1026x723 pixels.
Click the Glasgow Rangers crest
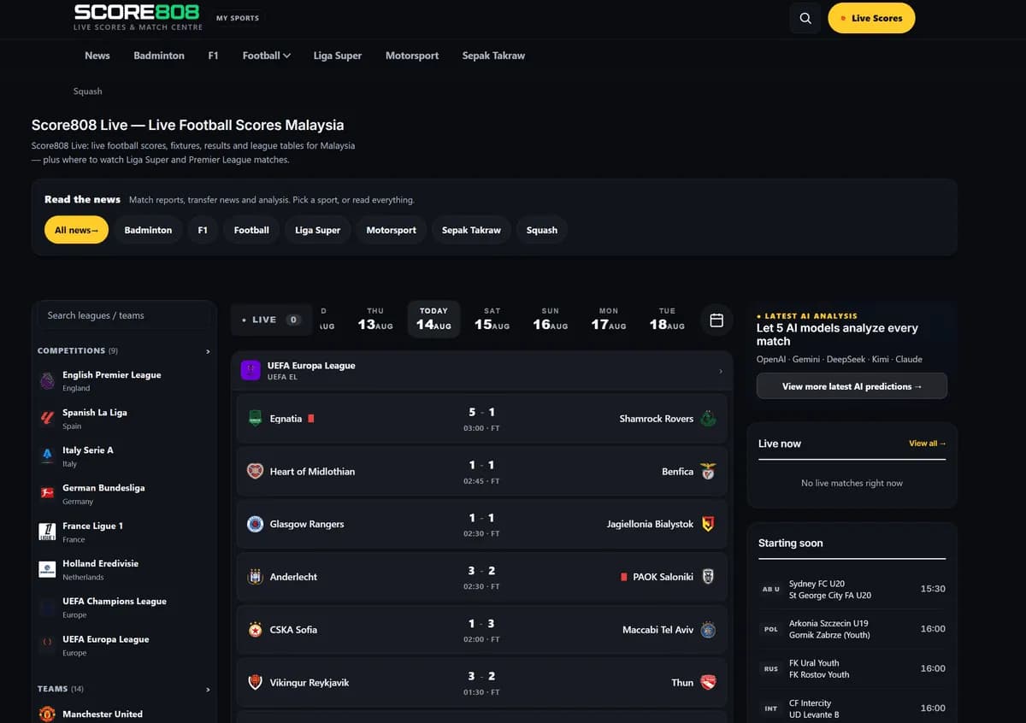click(x=255, y=524)
